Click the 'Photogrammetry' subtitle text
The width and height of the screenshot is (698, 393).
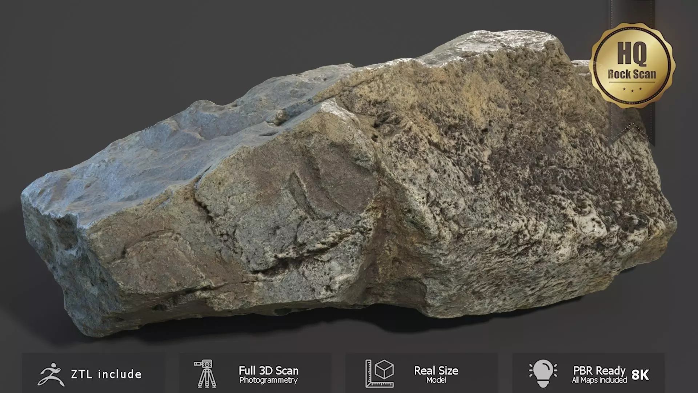(x=268, y=380)
